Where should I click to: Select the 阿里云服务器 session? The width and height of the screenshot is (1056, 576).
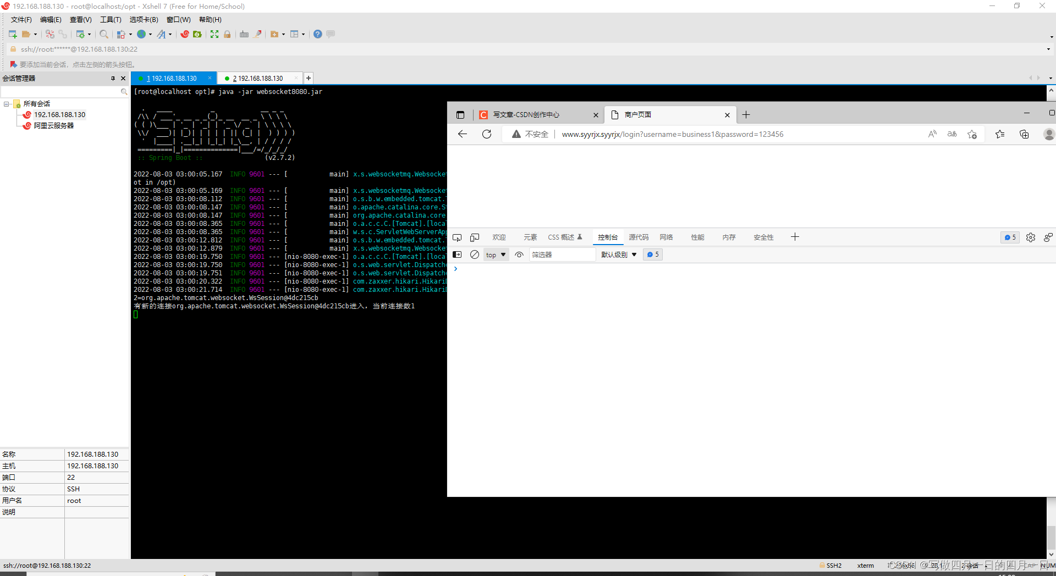(x=53, y=126)
